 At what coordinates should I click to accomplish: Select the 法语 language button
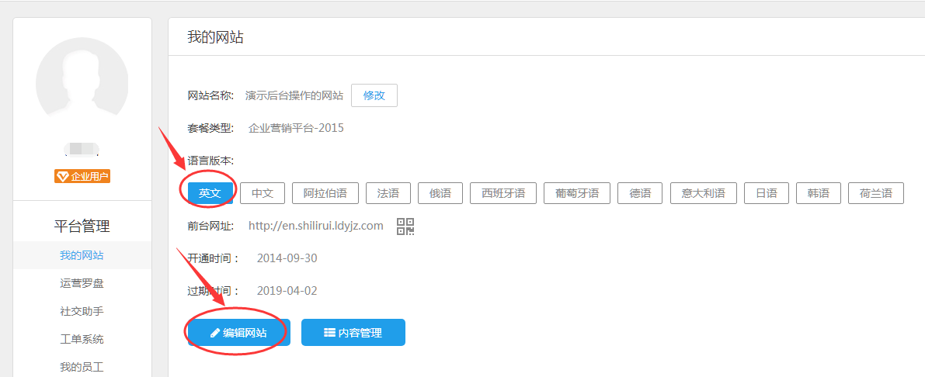388,193
